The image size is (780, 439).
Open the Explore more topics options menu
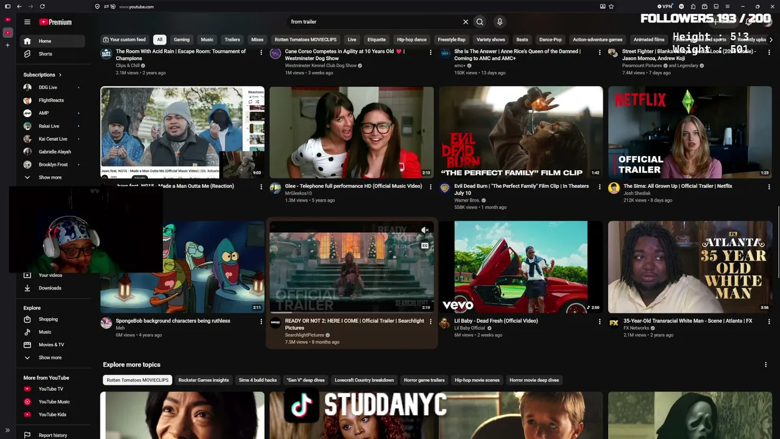click(x=766, y=365)
